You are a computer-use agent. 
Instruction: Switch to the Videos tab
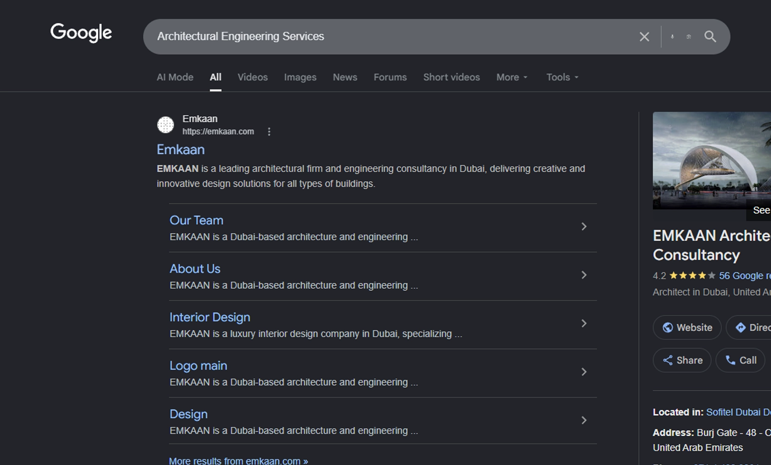click(253, 77)
